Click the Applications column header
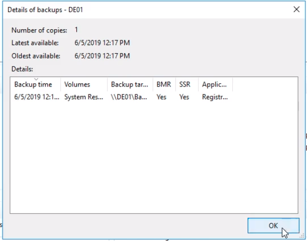307x241 pixels. pos(215,84)
